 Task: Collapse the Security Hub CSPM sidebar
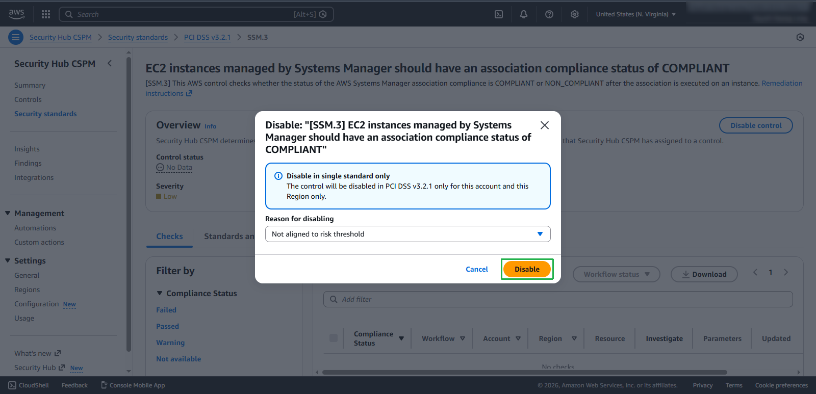pos(110,63)
